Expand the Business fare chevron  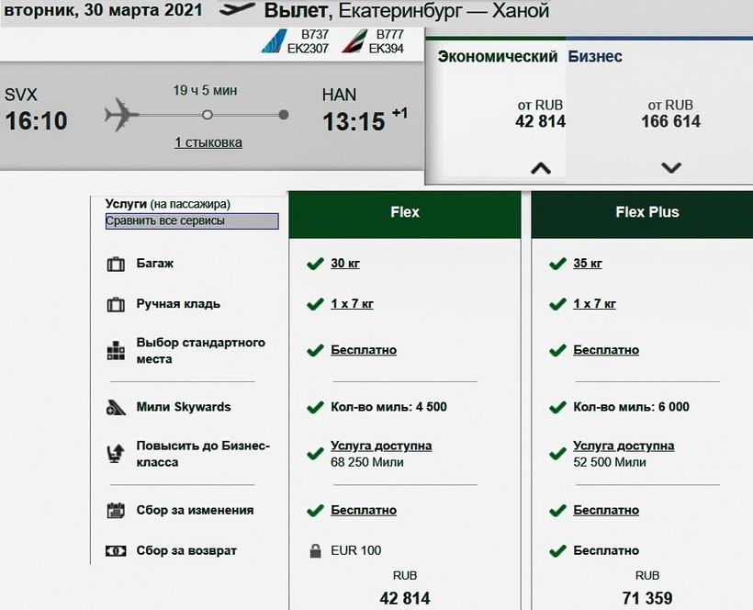[671, 168]
